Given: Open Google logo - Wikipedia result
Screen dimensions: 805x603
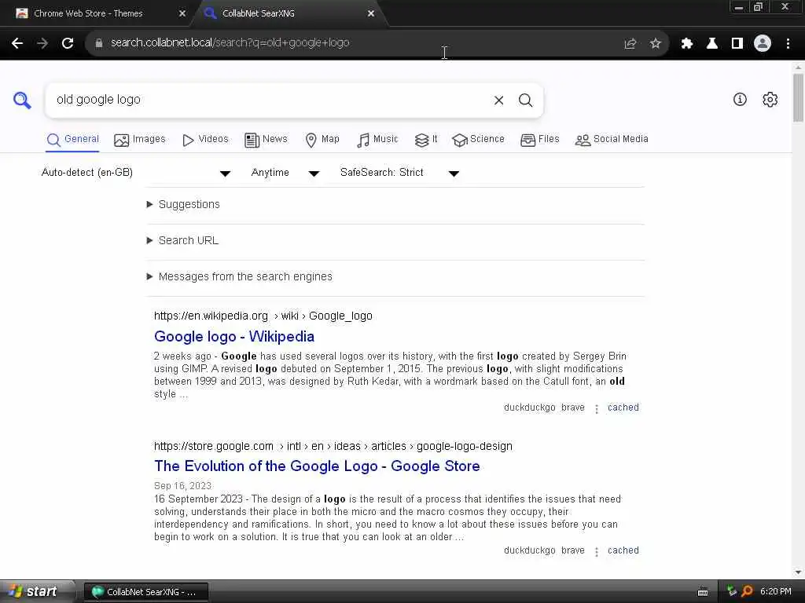Looking at the screenshot, I should [x=234, y=337].
